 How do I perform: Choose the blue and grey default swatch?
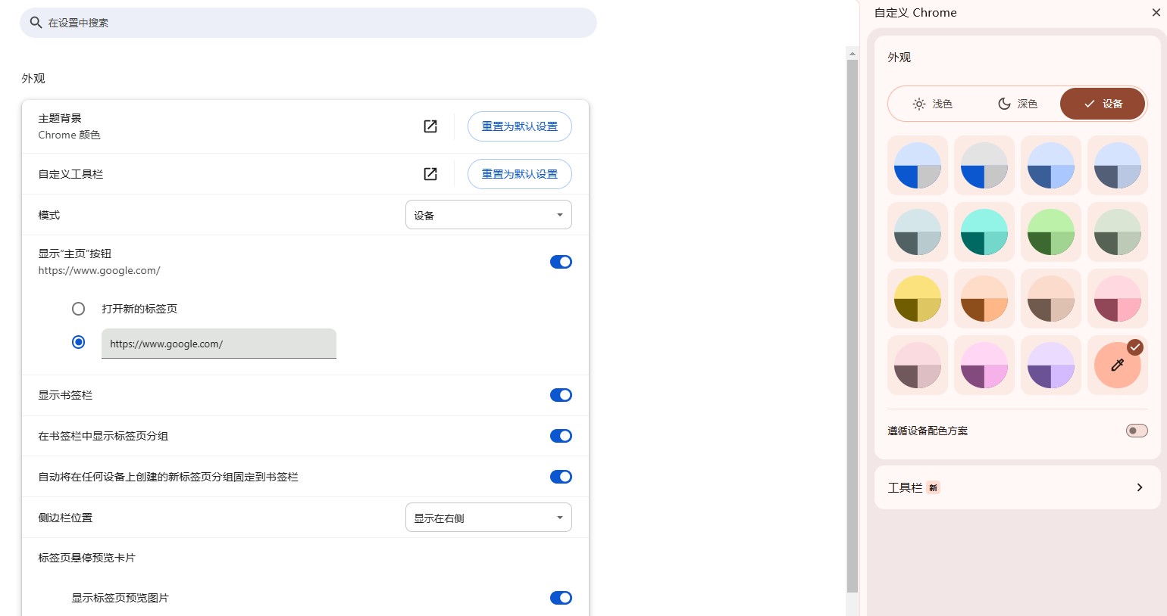pos(918,166)
